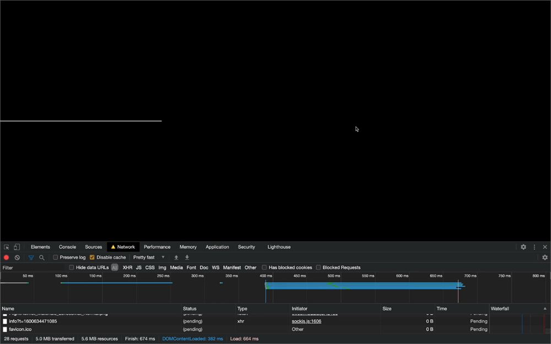The height and width of the screenshot is (344, 551).
Task: Open the Performance tab
Action: click(157, 247)
